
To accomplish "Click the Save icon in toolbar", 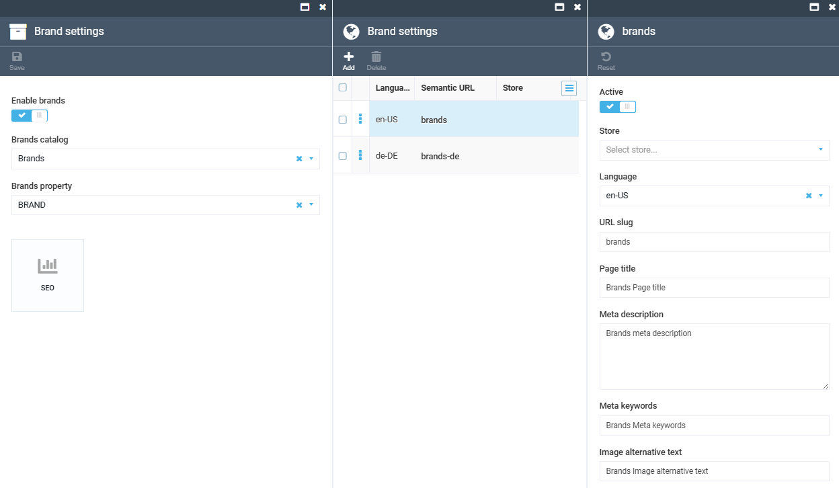I will coord(17,58).
